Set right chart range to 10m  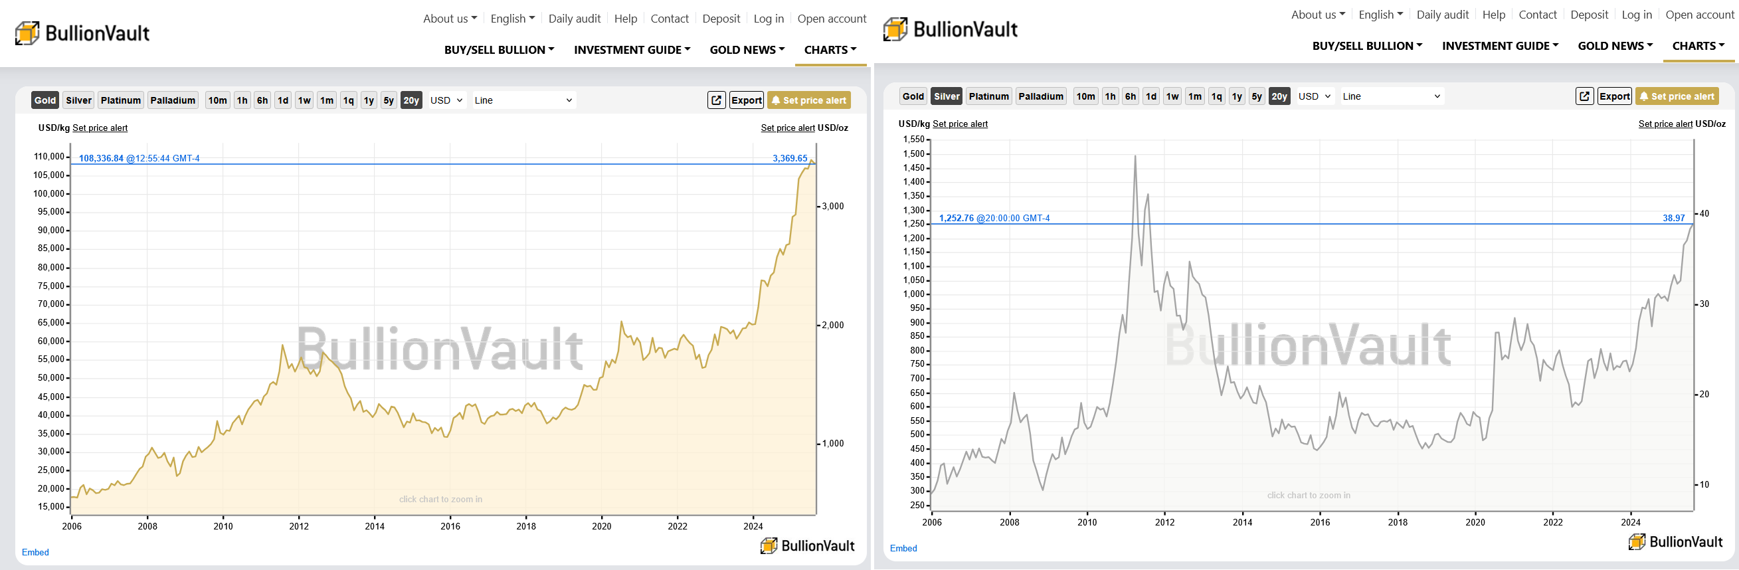coord(1085,96)
